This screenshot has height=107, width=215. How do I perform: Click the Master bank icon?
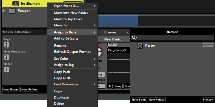[140, 46]
